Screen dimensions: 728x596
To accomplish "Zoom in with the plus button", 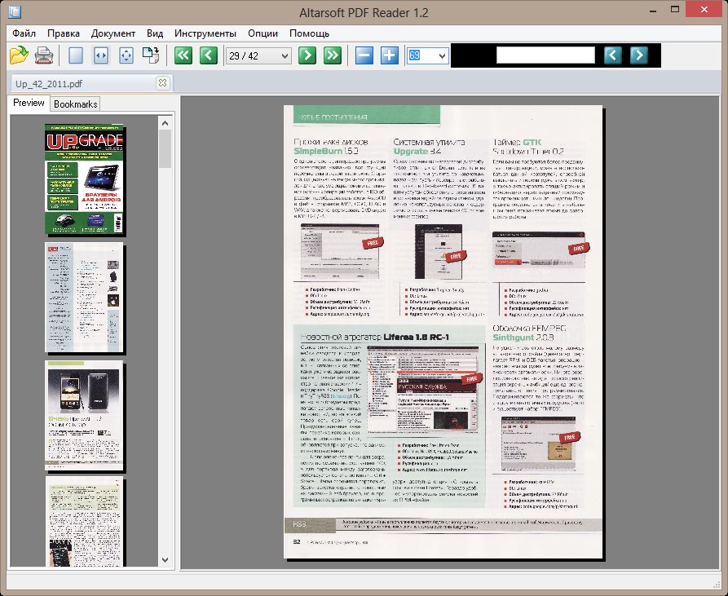I will pyautogui.click(x=390, y=55).
